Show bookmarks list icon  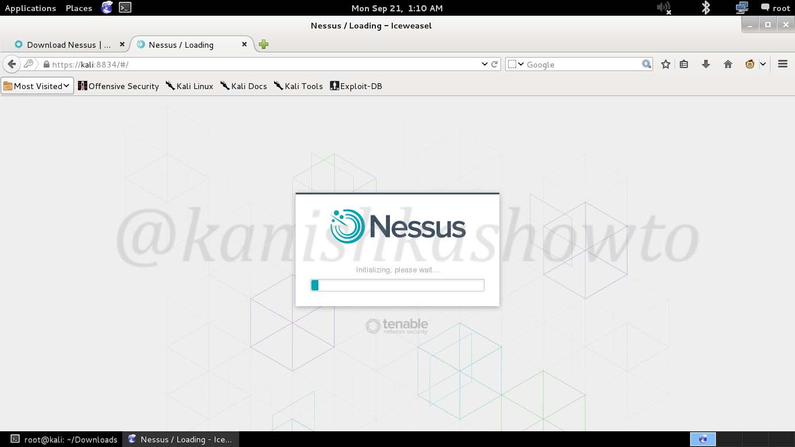(684, 64)
